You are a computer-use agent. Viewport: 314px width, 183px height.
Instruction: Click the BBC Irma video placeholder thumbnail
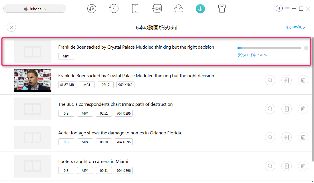click(x=33, y=109)
